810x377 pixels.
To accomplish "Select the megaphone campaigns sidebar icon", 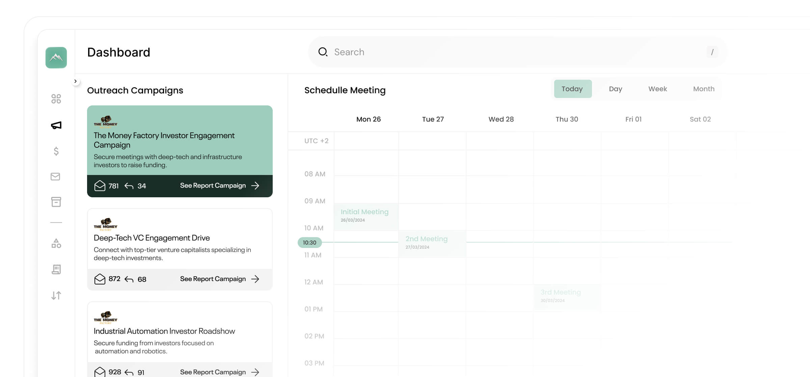I will coord(56,125).
